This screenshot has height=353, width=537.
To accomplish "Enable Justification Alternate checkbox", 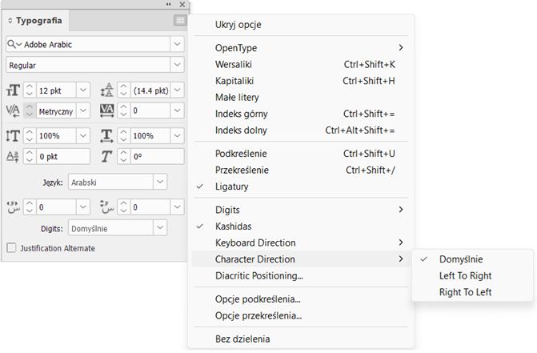I will [x=12, y=248].
